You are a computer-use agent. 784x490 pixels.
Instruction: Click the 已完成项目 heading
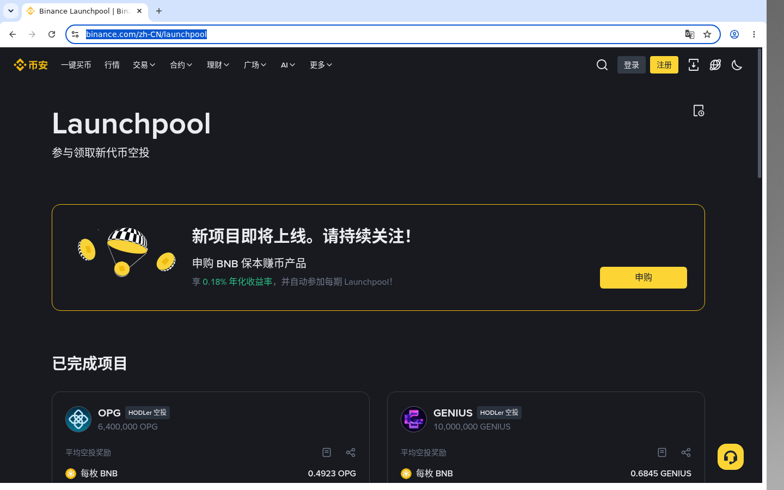pyautogui.click(x=90, y=363)
